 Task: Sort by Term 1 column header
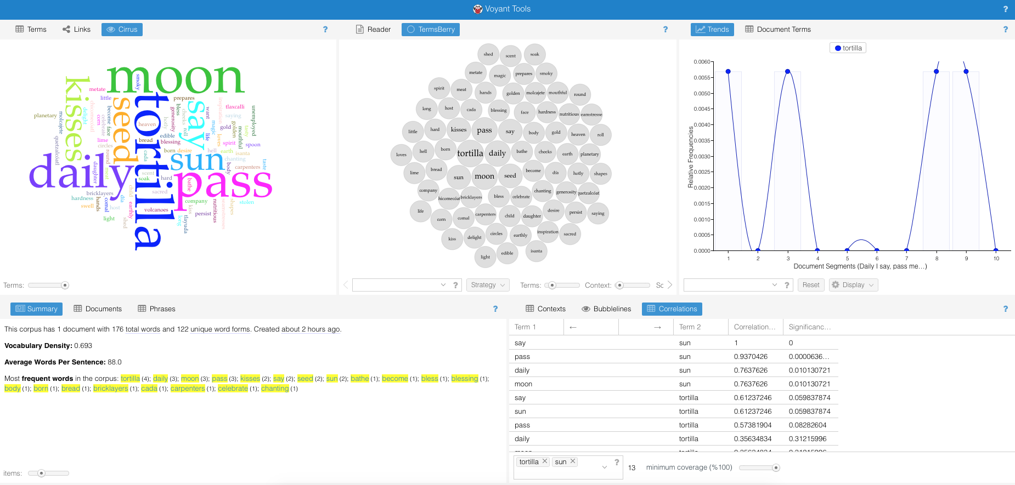pyautogui.click(x=536, y=327)
